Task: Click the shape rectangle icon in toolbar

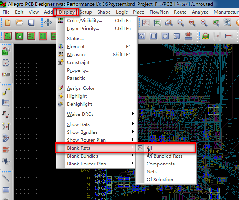Action: (153, 36)
